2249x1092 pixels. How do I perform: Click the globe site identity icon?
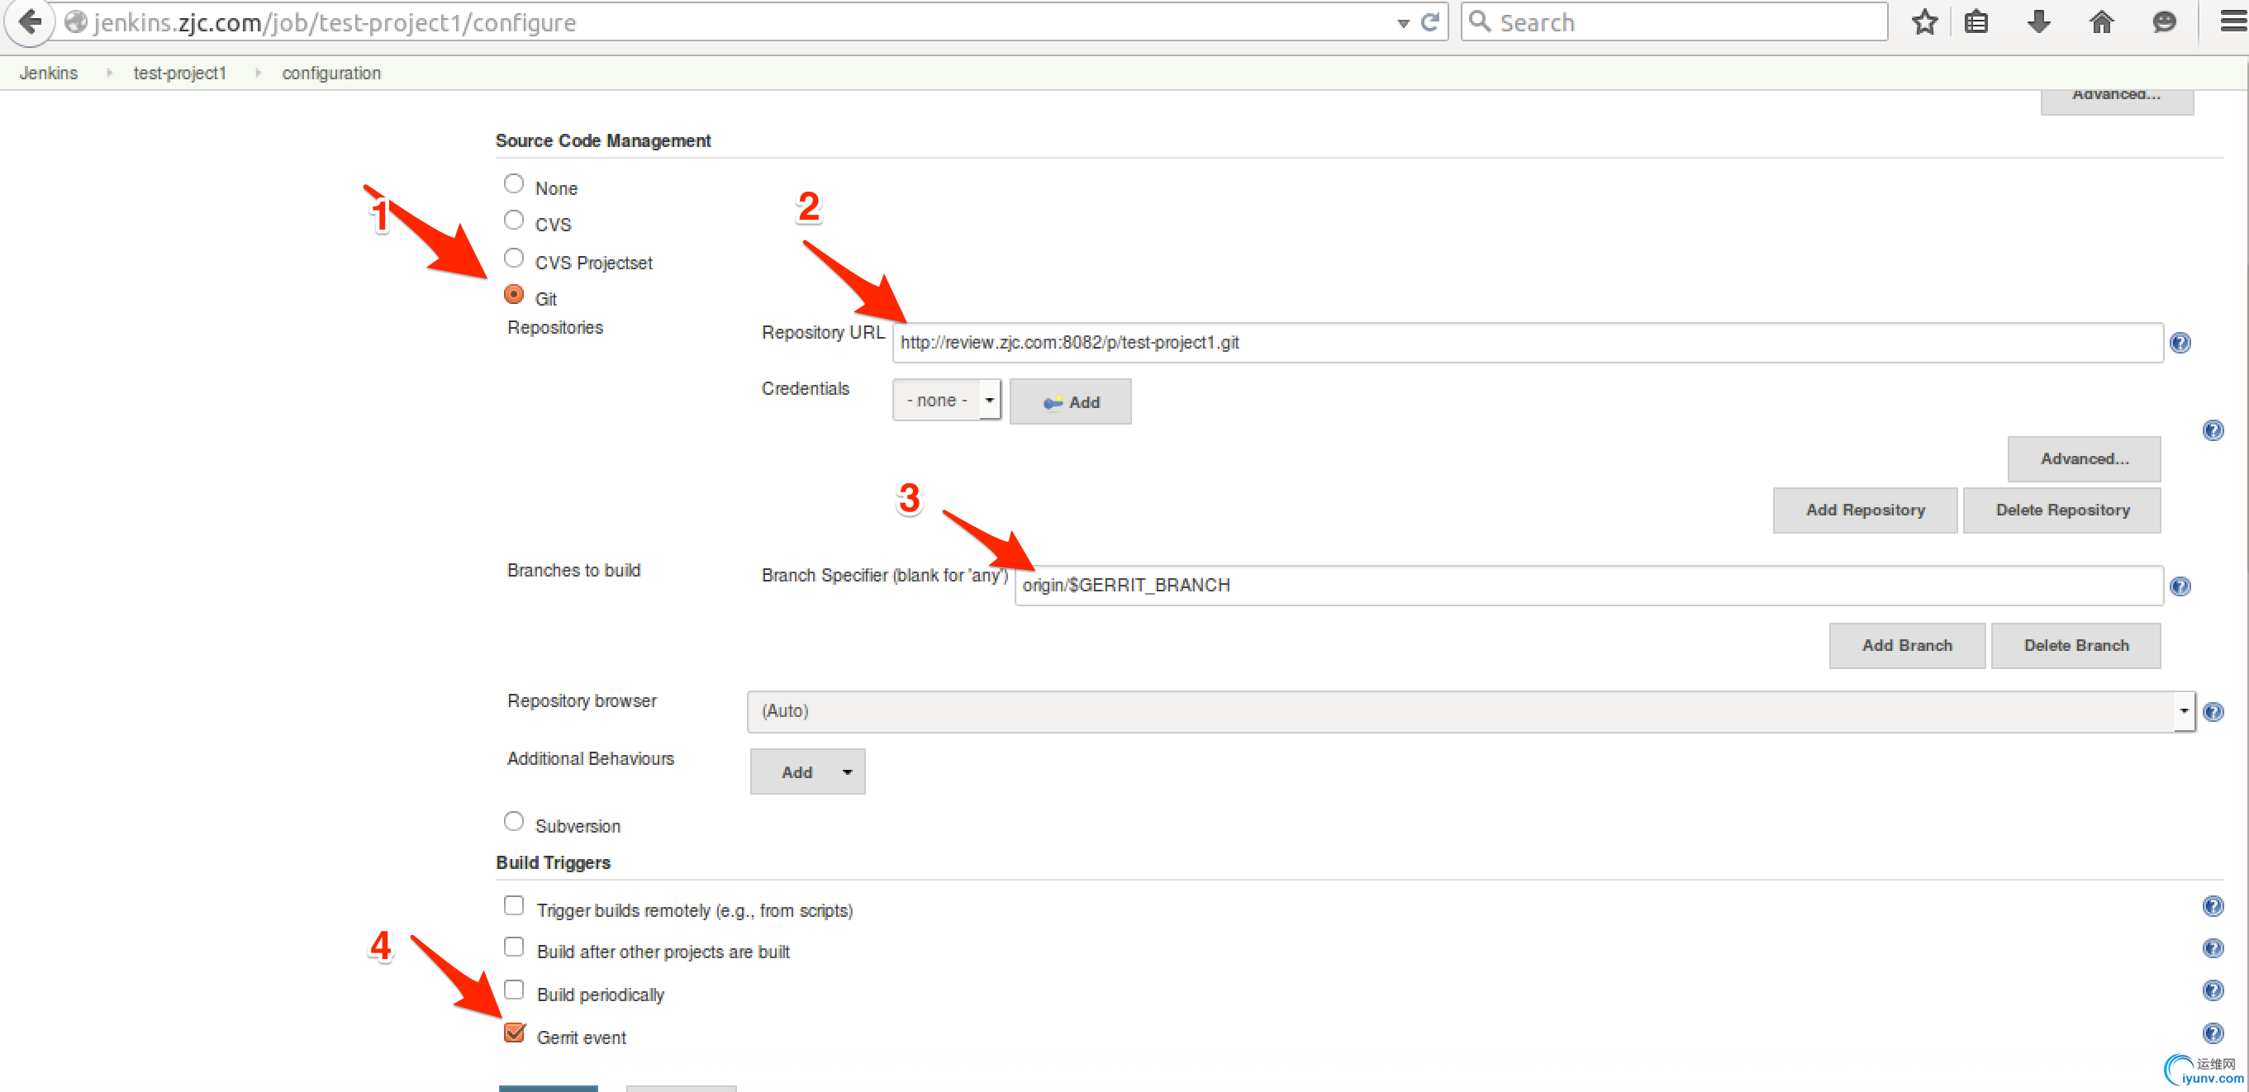pyautogui.click(x=76, y=21)
